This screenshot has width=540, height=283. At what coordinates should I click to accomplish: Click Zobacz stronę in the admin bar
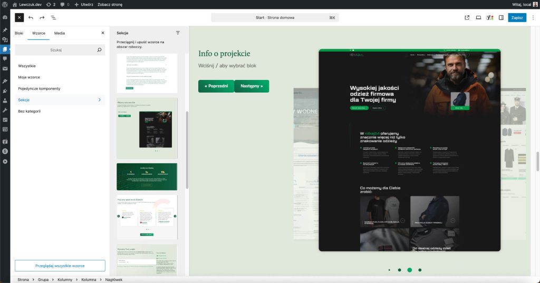click(110, 4)
